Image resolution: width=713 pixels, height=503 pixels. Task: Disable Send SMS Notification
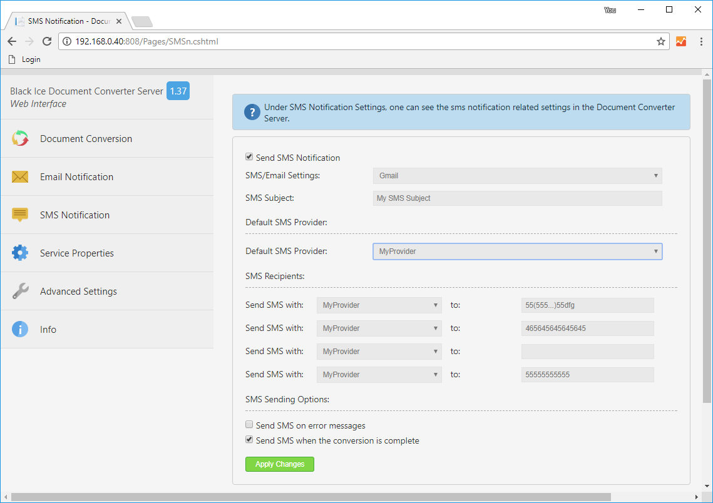pos(249,156)
